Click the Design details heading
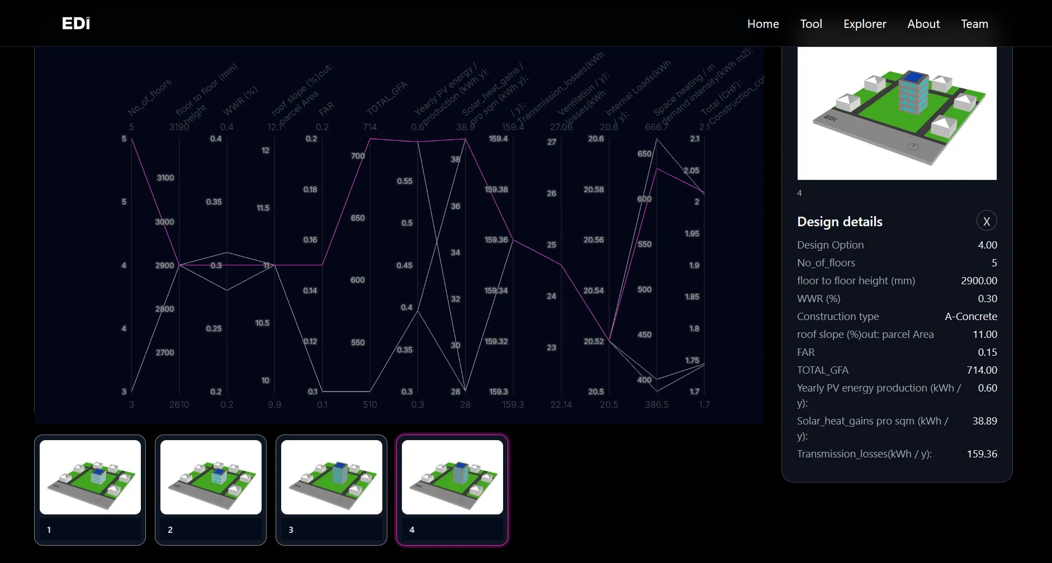The image size is (1052, 563). coord(840,222)
